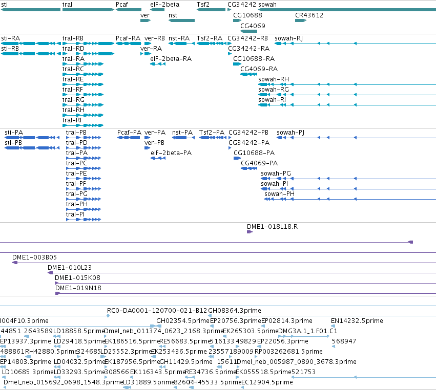Click tral-RA transcript label

73,59
